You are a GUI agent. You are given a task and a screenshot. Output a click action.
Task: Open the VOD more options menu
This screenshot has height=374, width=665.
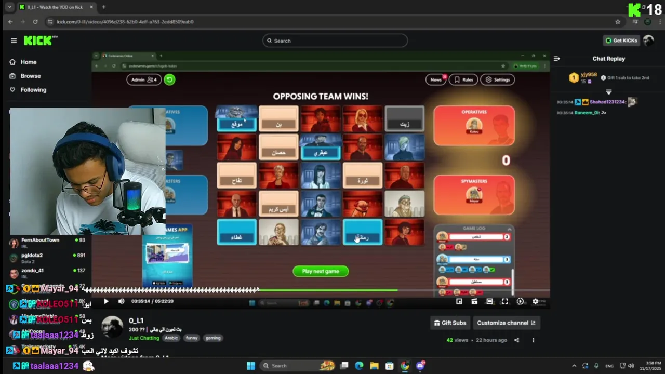point(533,340)
